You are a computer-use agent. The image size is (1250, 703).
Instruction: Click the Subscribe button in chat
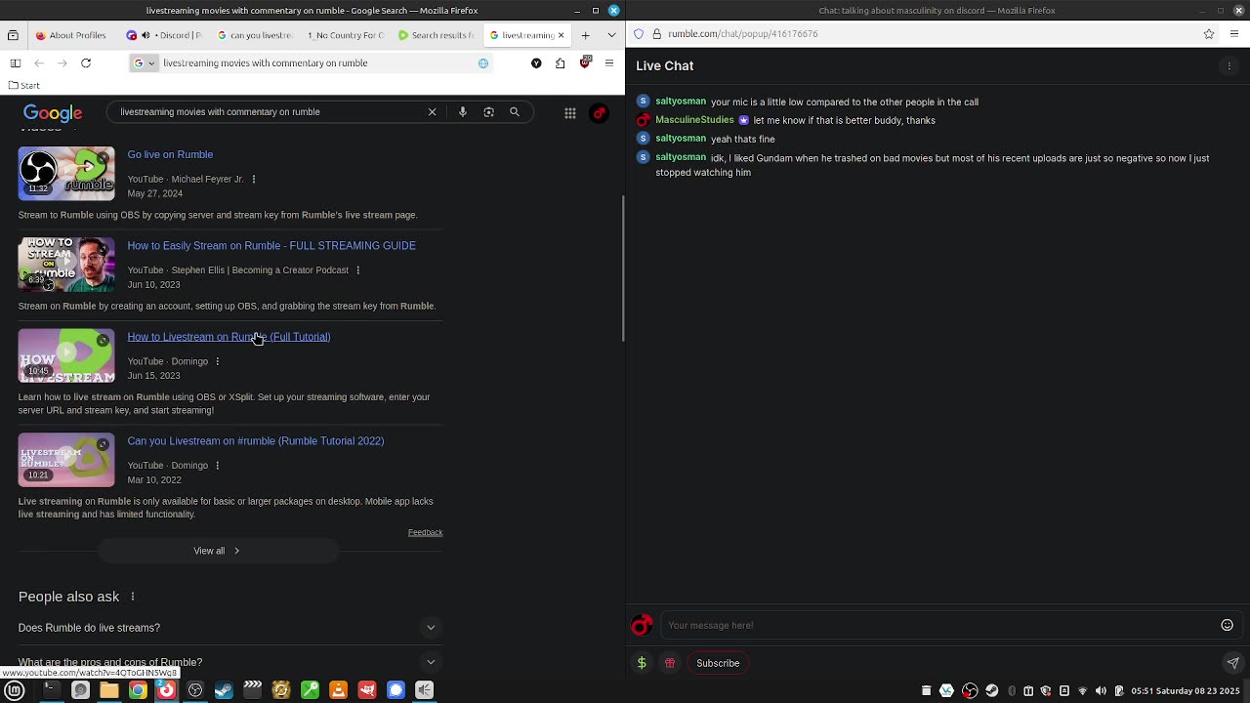click(x=718, y=663)
